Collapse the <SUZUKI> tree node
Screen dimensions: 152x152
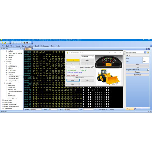(7, 51)
